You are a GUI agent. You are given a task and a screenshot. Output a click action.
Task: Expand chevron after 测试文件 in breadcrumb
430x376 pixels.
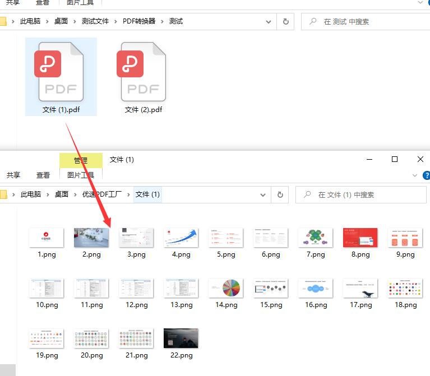tap(115, 21)
